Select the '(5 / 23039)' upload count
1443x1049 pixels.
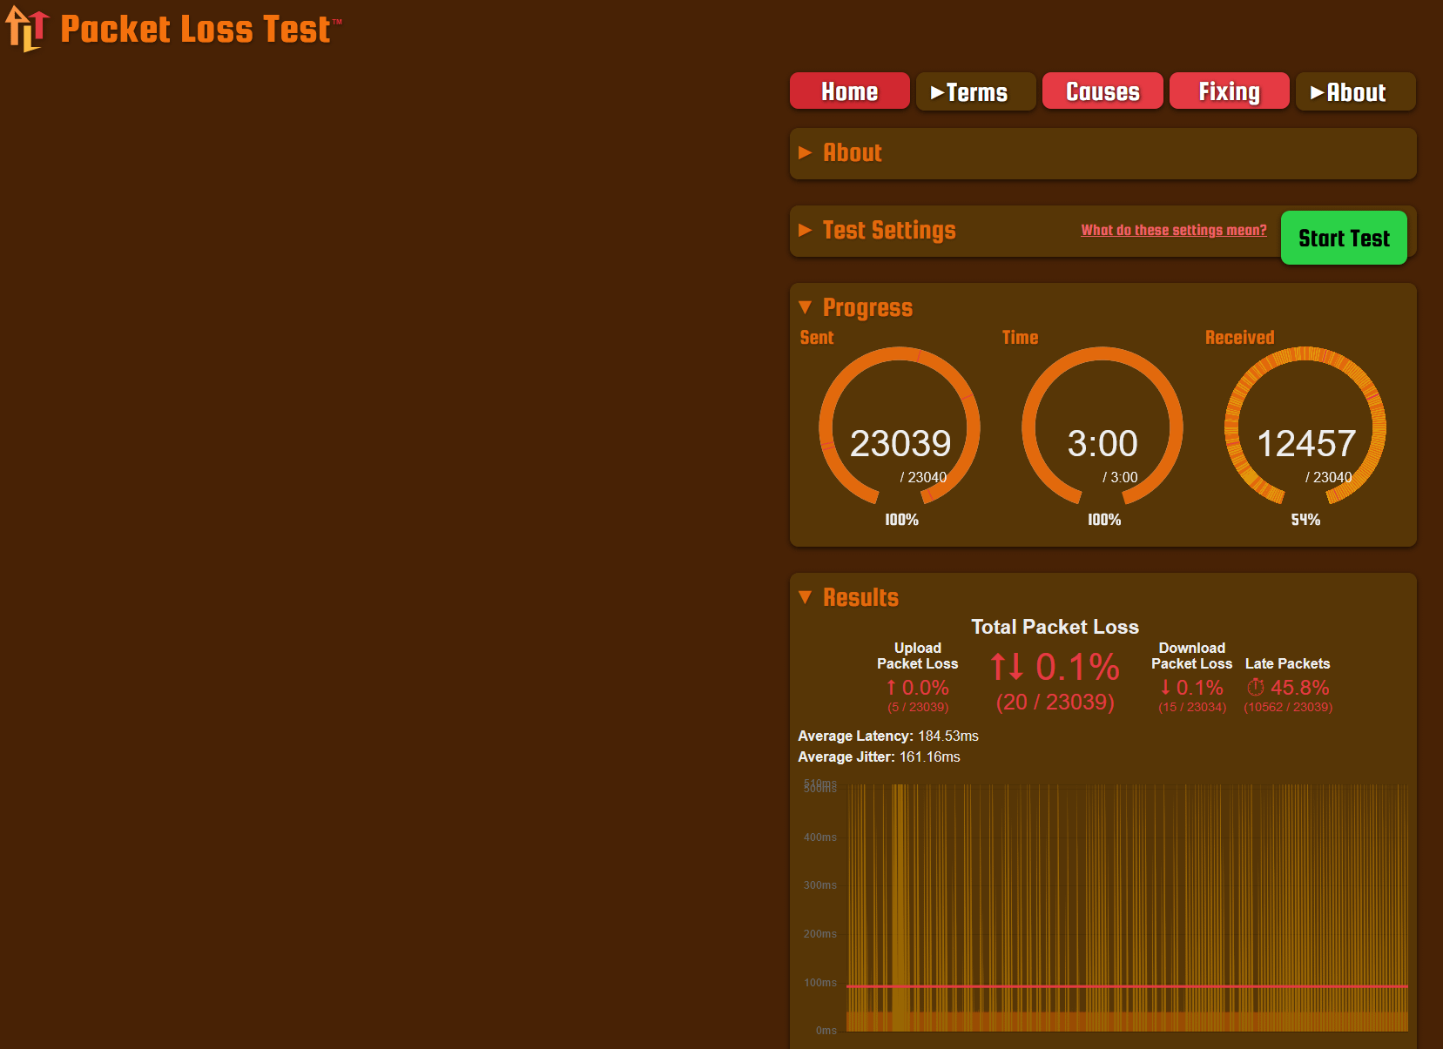click(x=918, y=707)
